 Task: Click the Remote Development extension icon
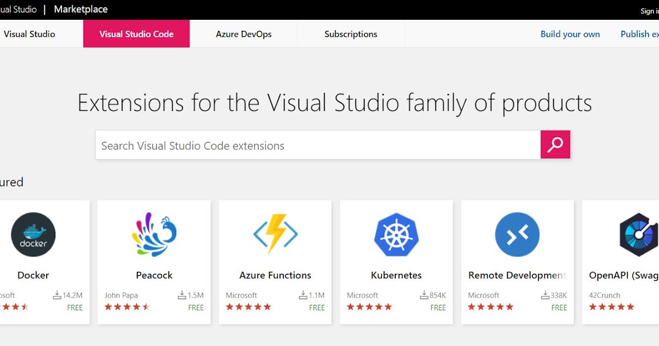[x=517, y=235]
